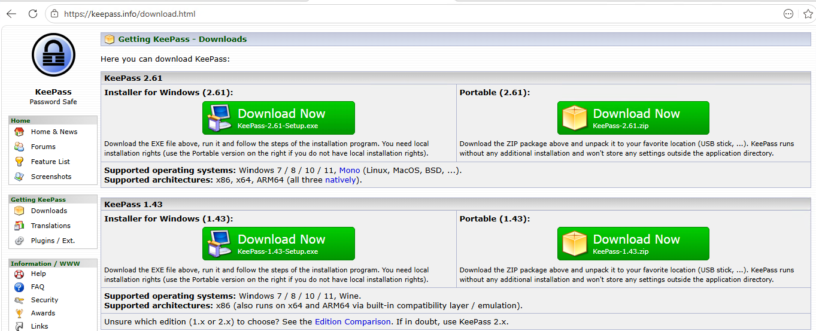Follow the Mono link
816x331 pixels.
350,171
